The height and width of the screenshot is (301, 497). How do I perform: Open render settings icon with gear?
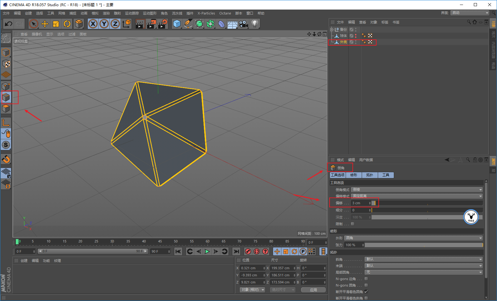[x=162, y=24]
